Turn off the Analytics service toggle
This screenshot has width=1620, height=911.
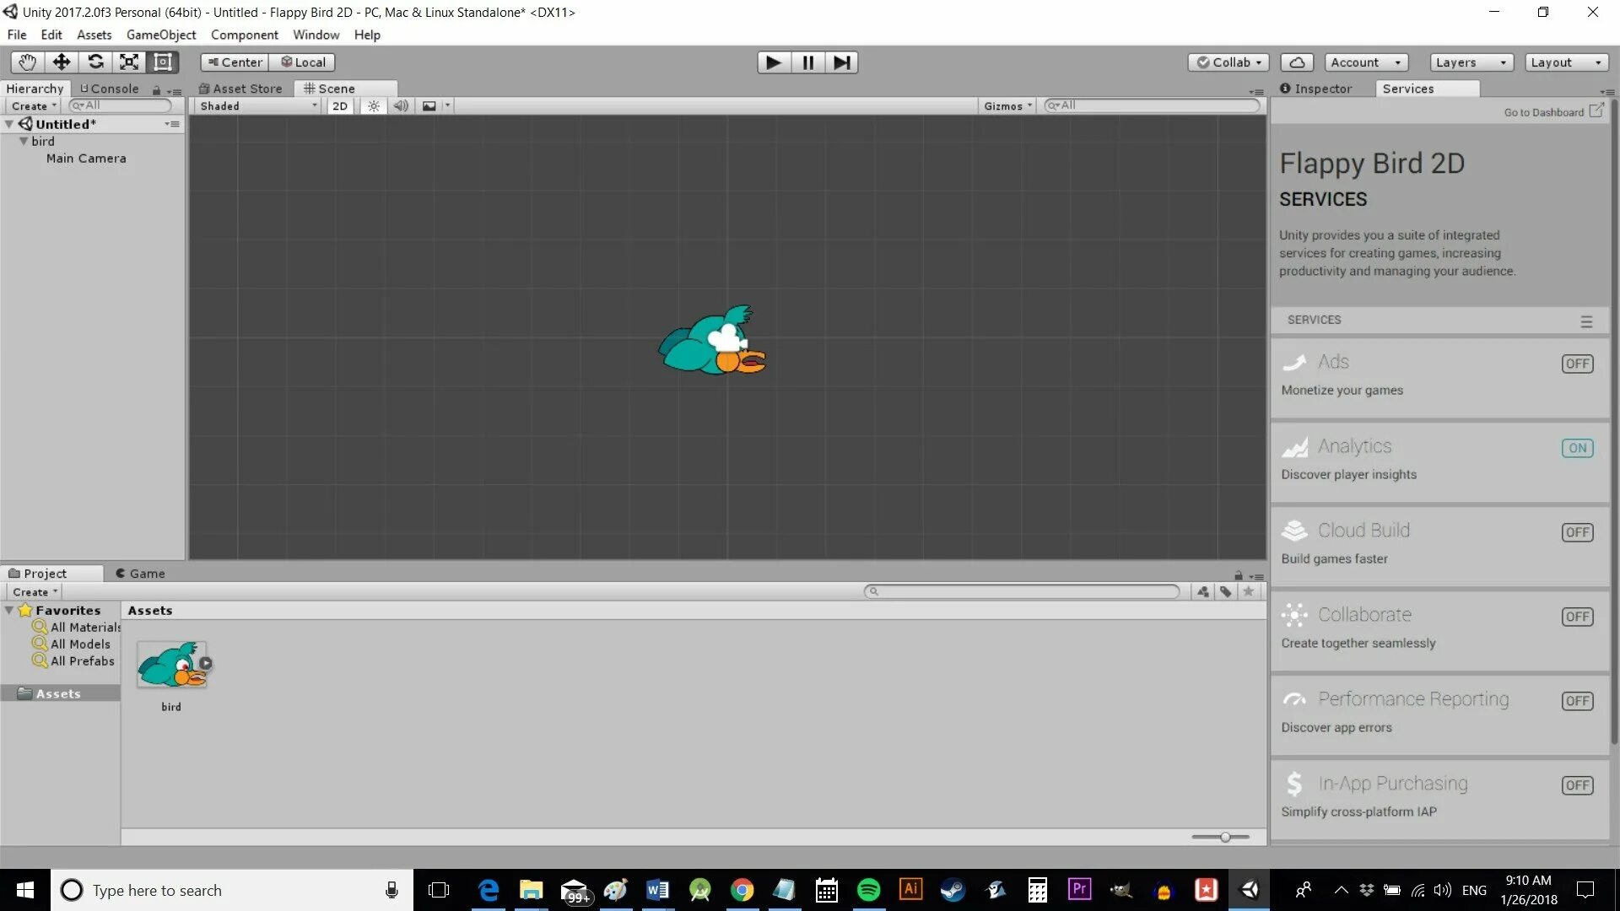point(1576,448)
